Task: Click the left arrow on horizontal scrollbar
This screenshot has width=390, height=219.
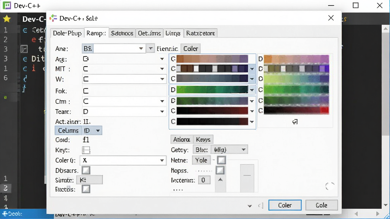Action: click(x=356, y=214)
